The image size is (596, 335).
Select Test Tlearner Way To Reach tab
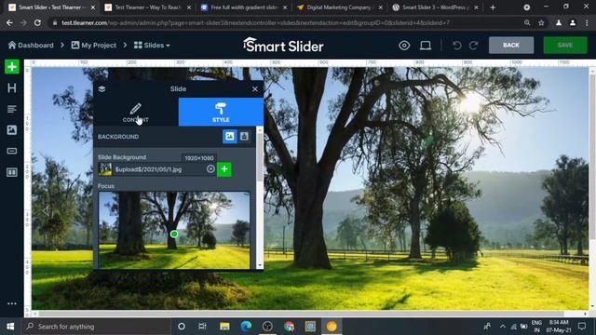coord(148,7)
